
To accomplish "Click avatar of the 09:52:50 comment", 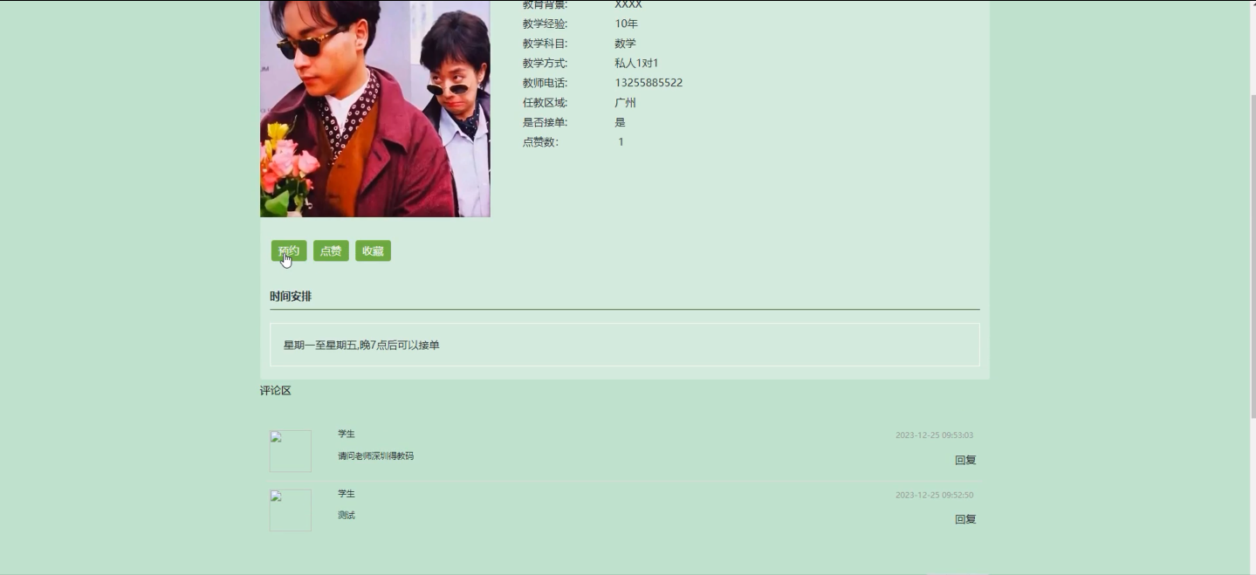I will [x=291, y=510].
